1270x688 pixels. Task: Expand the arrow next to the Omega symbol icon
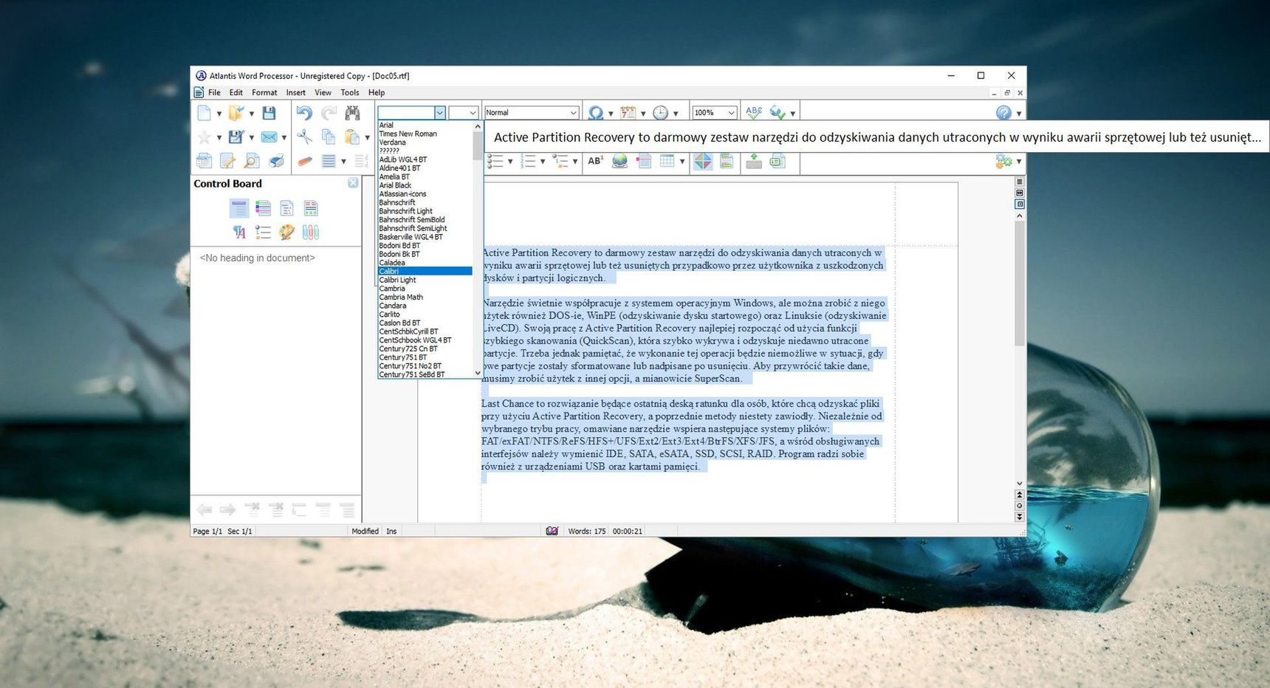(x=611, y=114)
